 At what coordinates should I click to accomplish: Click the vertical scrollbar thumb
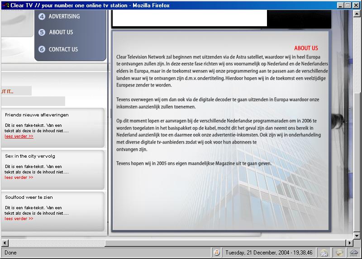point(357,162)
